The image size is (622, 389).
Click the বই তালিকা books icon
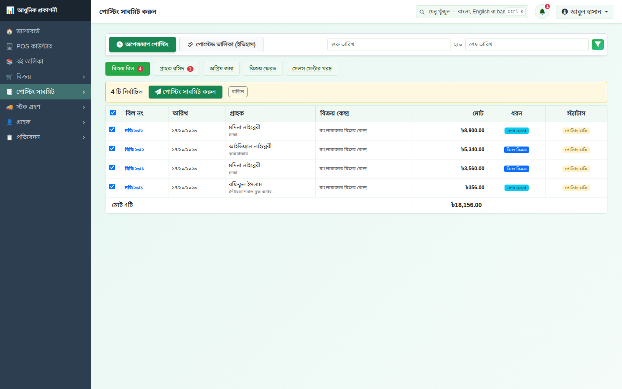(x=10, y=61)
